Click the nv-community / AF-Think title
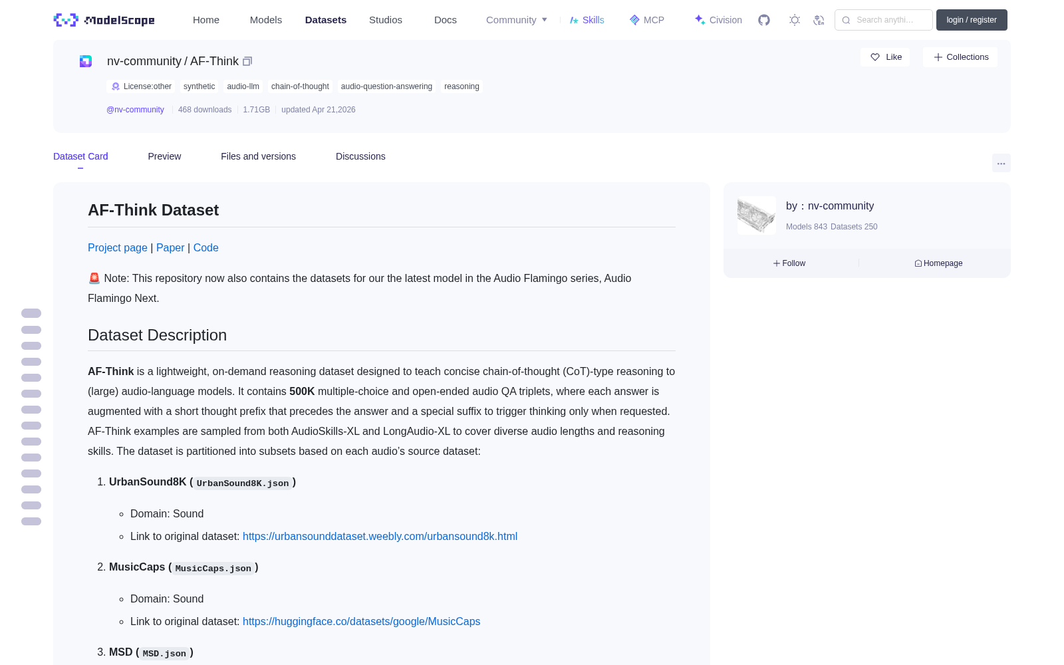 [173, 61]
